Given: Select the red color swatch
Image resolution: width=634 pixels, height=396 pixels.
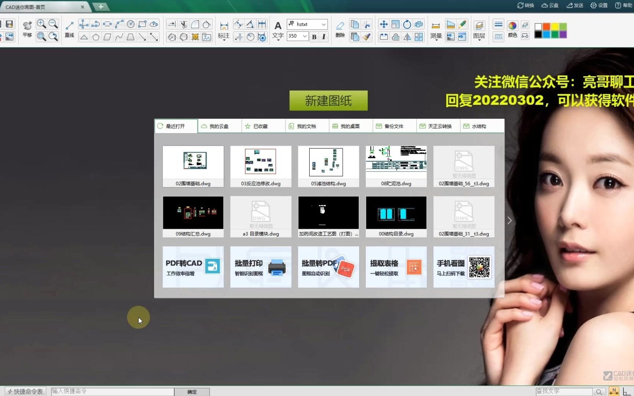Looking at the screenshot, I should pos(546,26).
